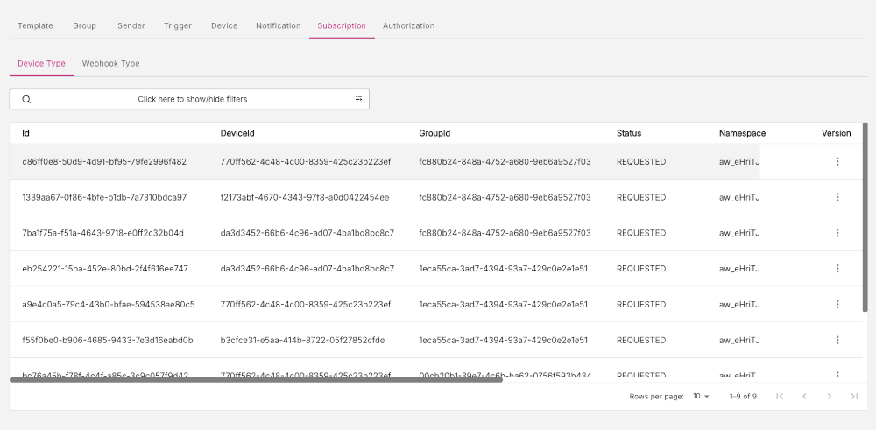Go to first page of results

coord(780,397)
